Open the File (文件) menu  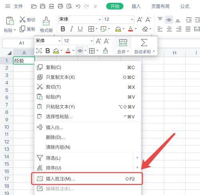18,6
